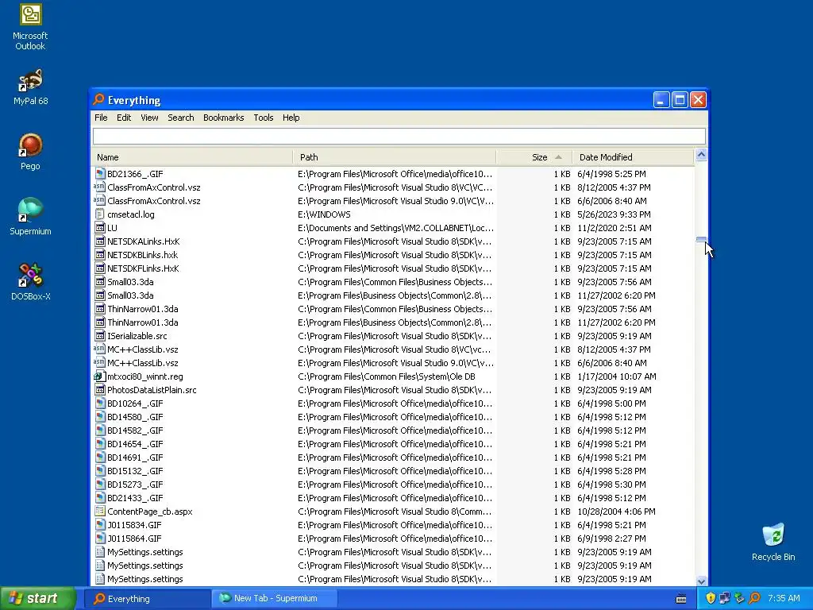Switch to Everything taskbar button
The height and width of the screenshot is (610, 813).
pos(147,599)
